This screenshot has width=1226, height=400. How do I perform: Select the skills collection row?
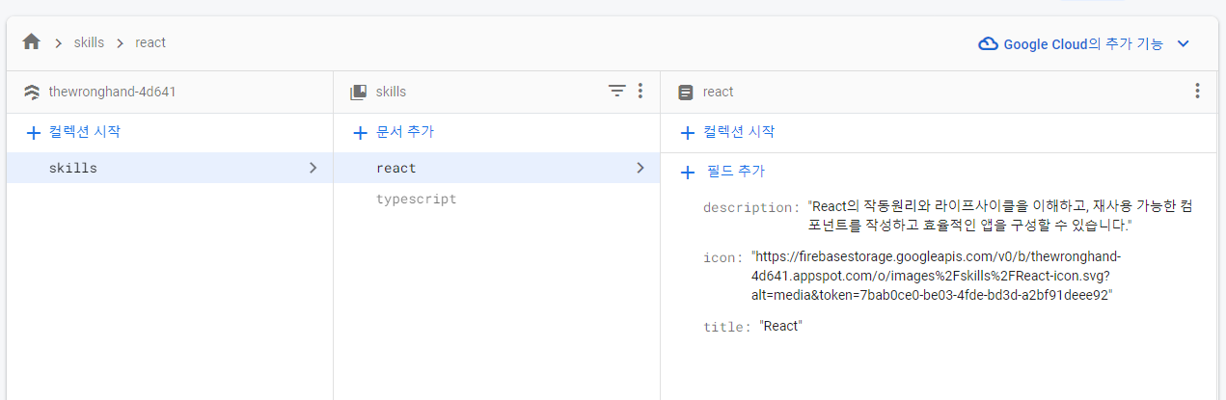point(170,168)
